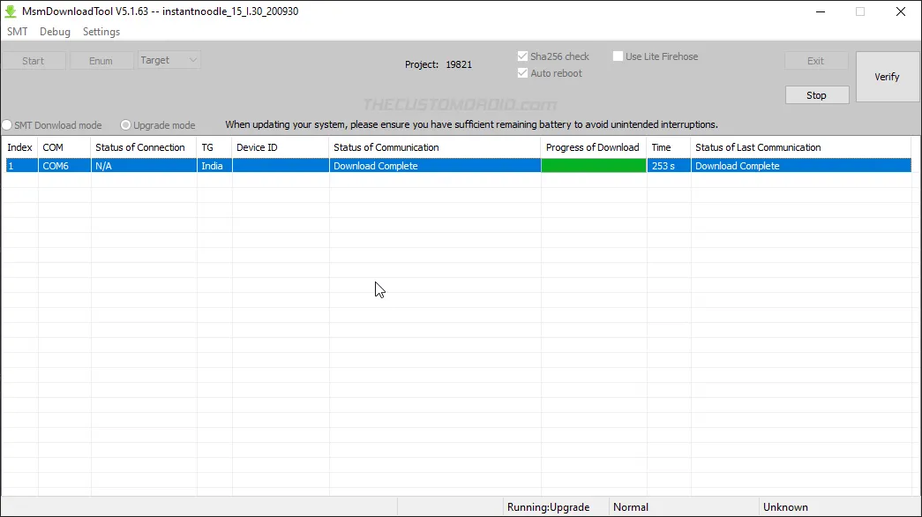Viewport: 922px width, 517px height.
Task: Toggle the Sha256 check option
Action: coord(522,56)
